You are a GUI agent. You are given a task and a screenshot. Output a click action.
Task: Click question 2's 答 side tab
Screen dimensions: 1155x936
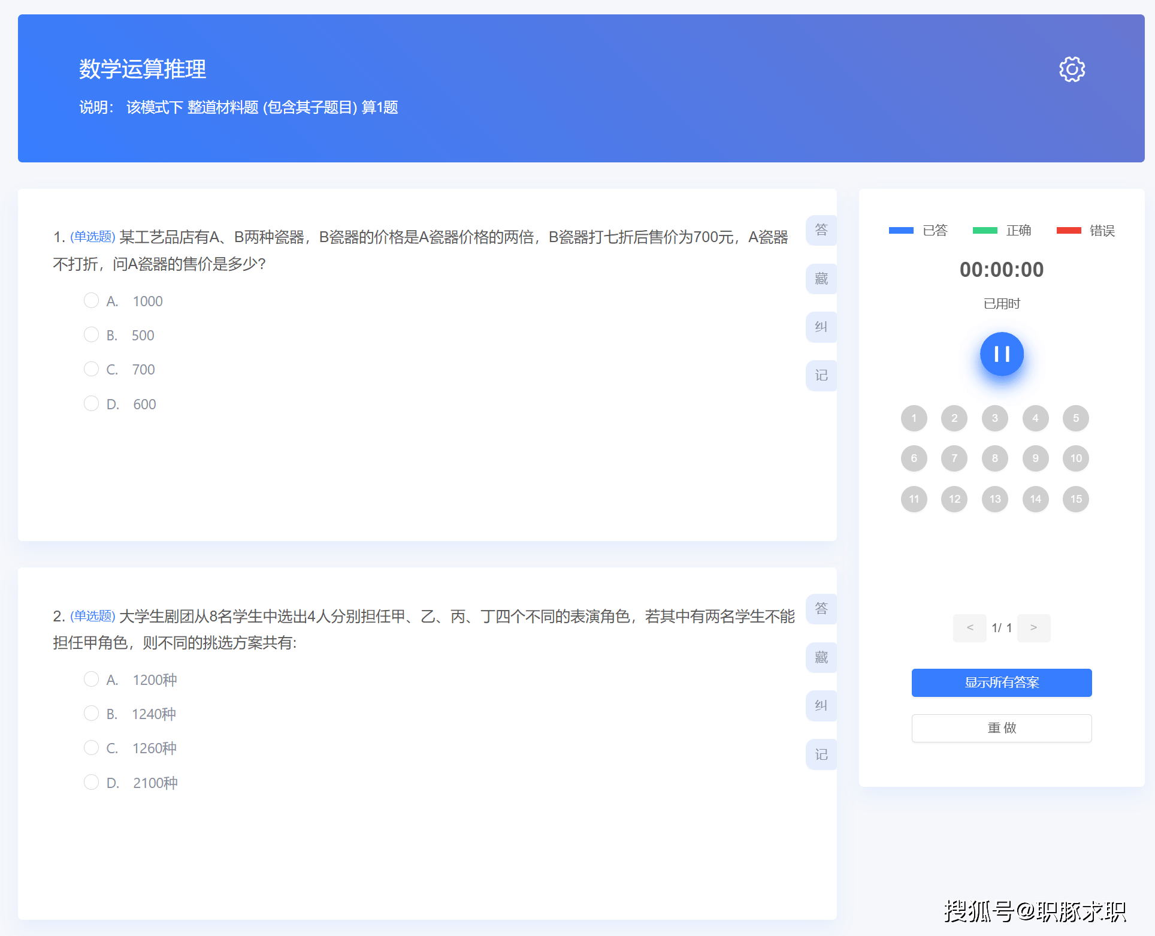[821, 609]
